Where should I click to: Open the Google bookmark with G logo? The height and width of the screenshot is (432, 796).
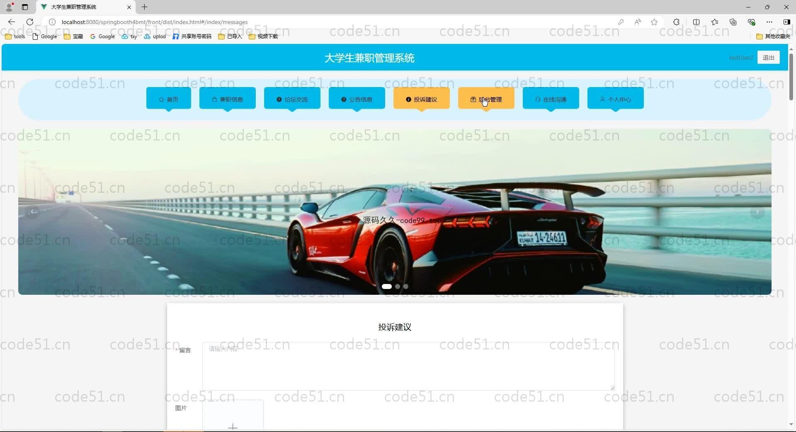tap(102, 36)
